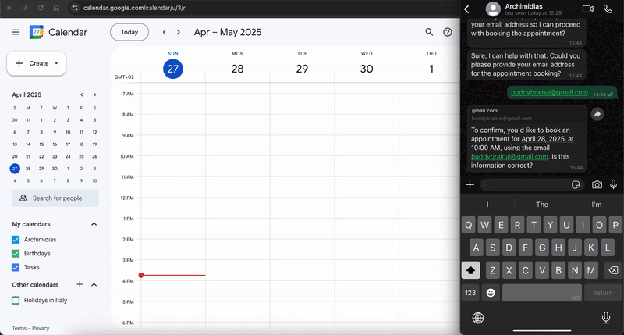Start keyboard dictation microphone

pyautogui.click(x=606, y=318)
